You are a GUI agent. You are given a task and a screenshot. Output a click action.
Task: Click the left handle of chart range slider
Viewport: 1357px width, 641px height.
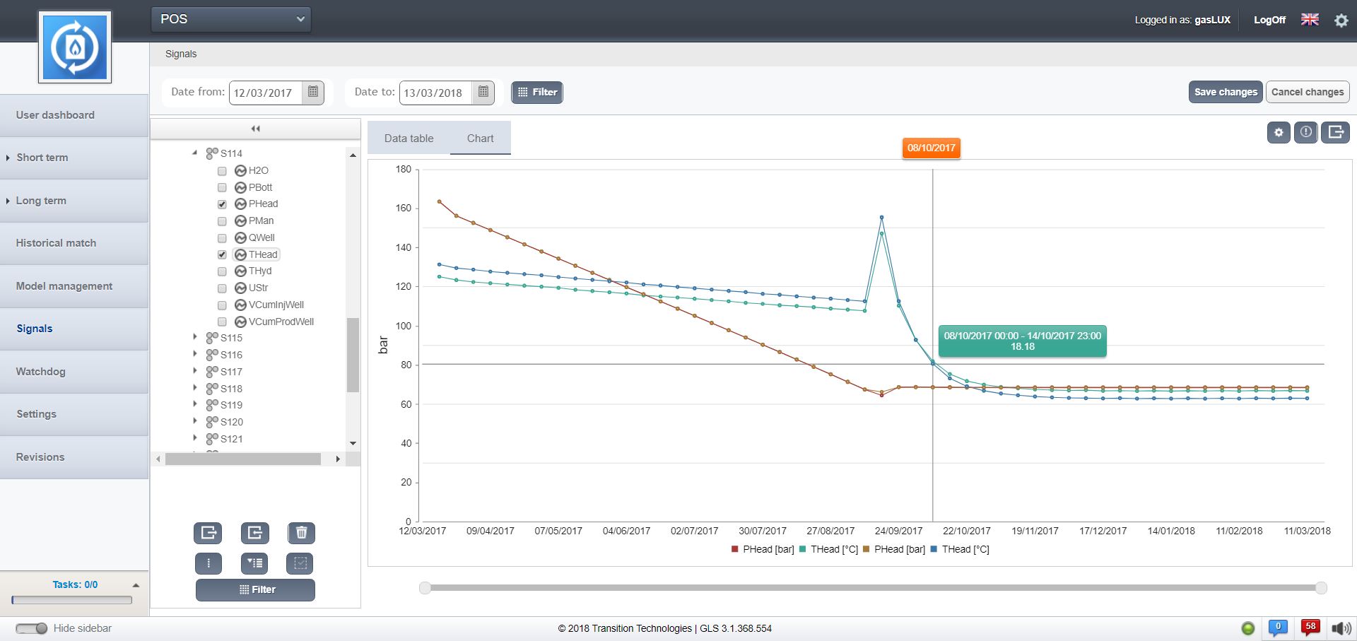(425, 588)
